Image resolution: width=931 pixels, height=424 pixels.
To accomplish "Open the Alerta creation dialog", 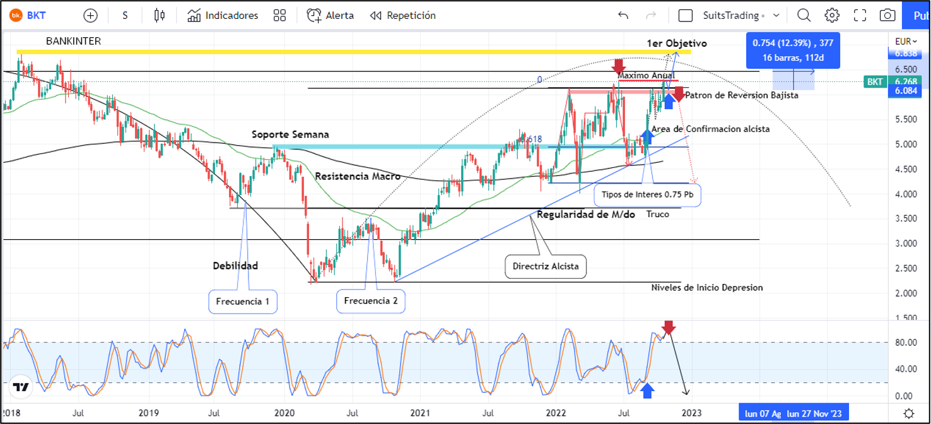I will pos(330,15).
